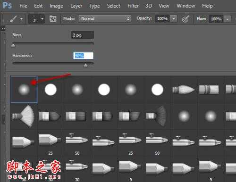The image size is (236, 182).
Task: Open the Brush Preset picker dropdown arrow
Action: [42, 19]
